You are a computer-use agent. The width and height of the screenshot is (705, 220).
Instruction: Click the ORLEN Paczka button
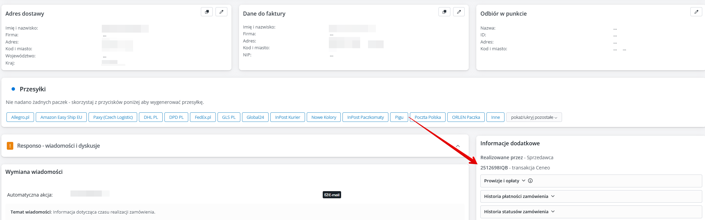pyautogui.click(x=466, y=117)
